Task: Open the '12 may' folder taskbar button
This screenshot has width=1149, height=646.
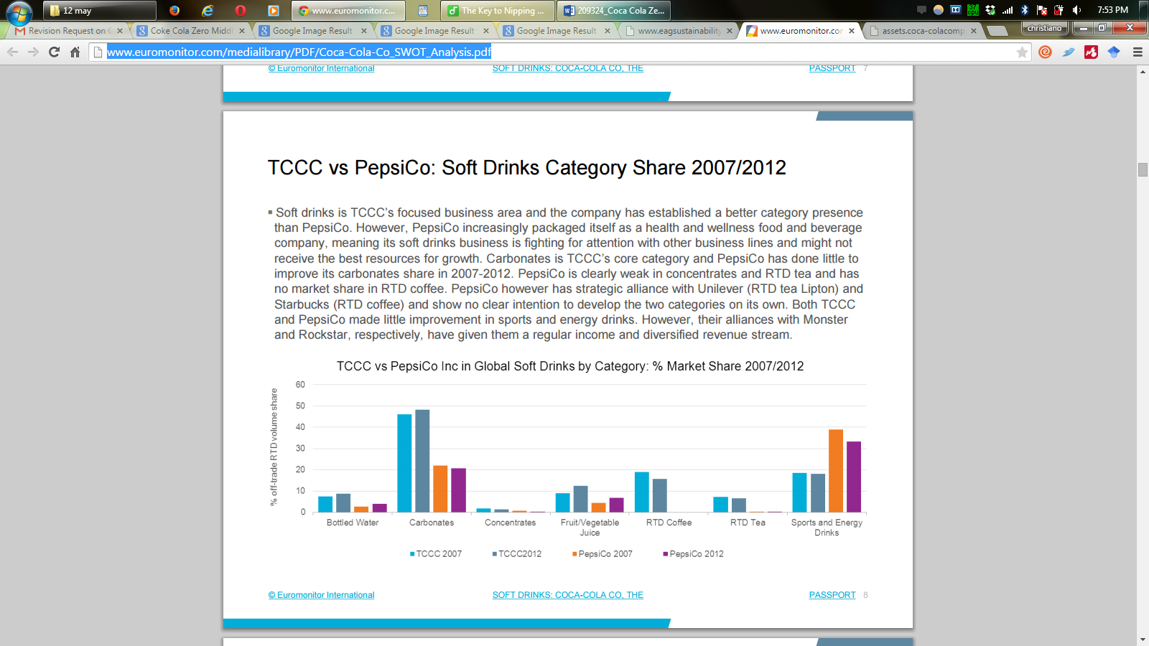Action: pos(99,10)
